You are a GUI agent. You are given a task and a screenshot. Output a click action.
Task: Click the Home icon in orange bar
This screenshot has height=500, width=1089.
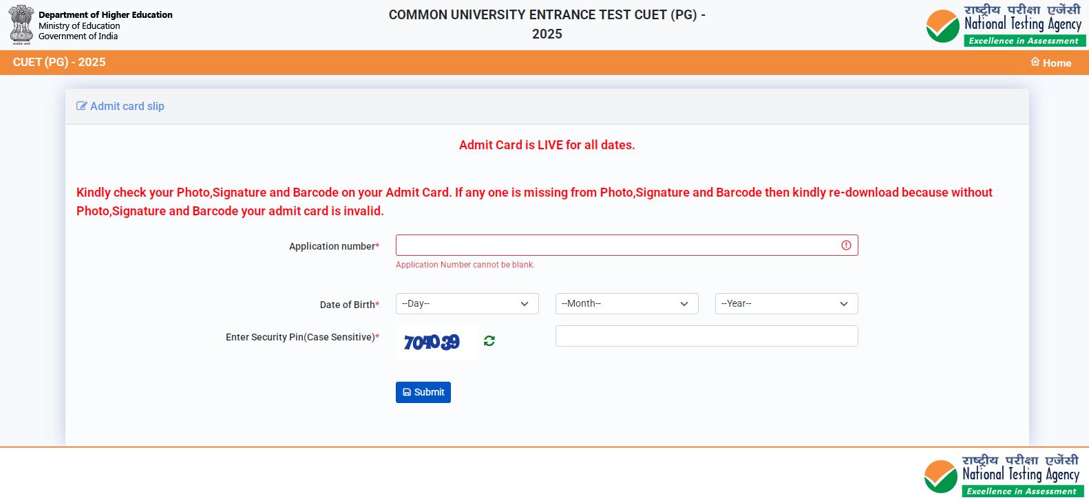coord(1035,62)
